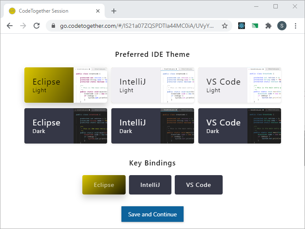Image resolution: width=305 pixels, height=229 pixels.
Task: Click the CodeTogether tab favicon
Action: [12, 11]
